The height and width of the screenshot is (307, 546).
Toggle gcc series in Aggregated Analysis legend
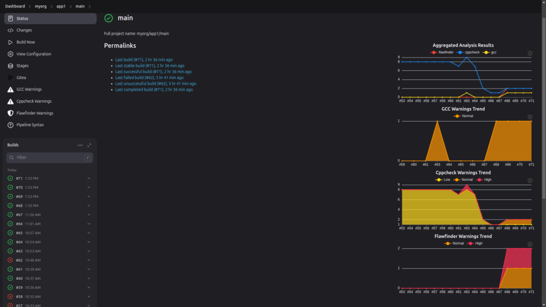click(489, 52)
